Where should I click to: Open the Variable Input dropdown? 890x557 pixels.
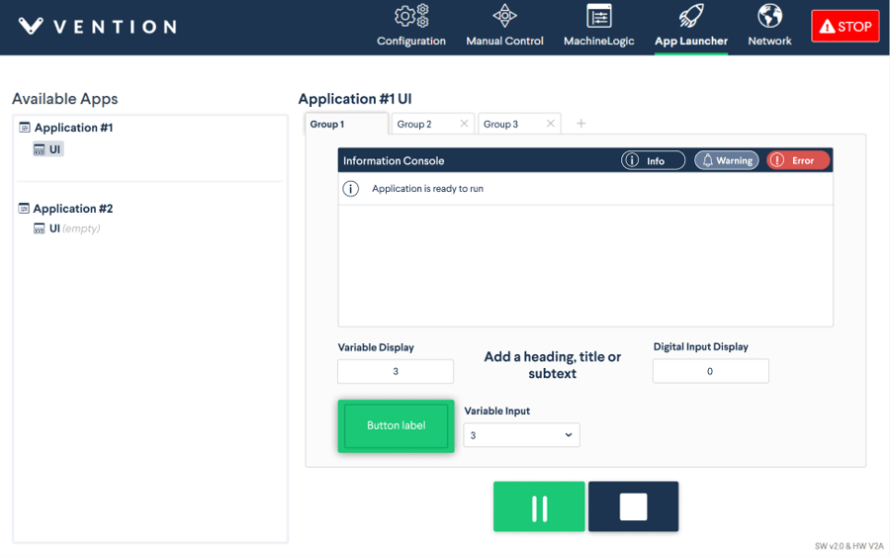[521, 435]
